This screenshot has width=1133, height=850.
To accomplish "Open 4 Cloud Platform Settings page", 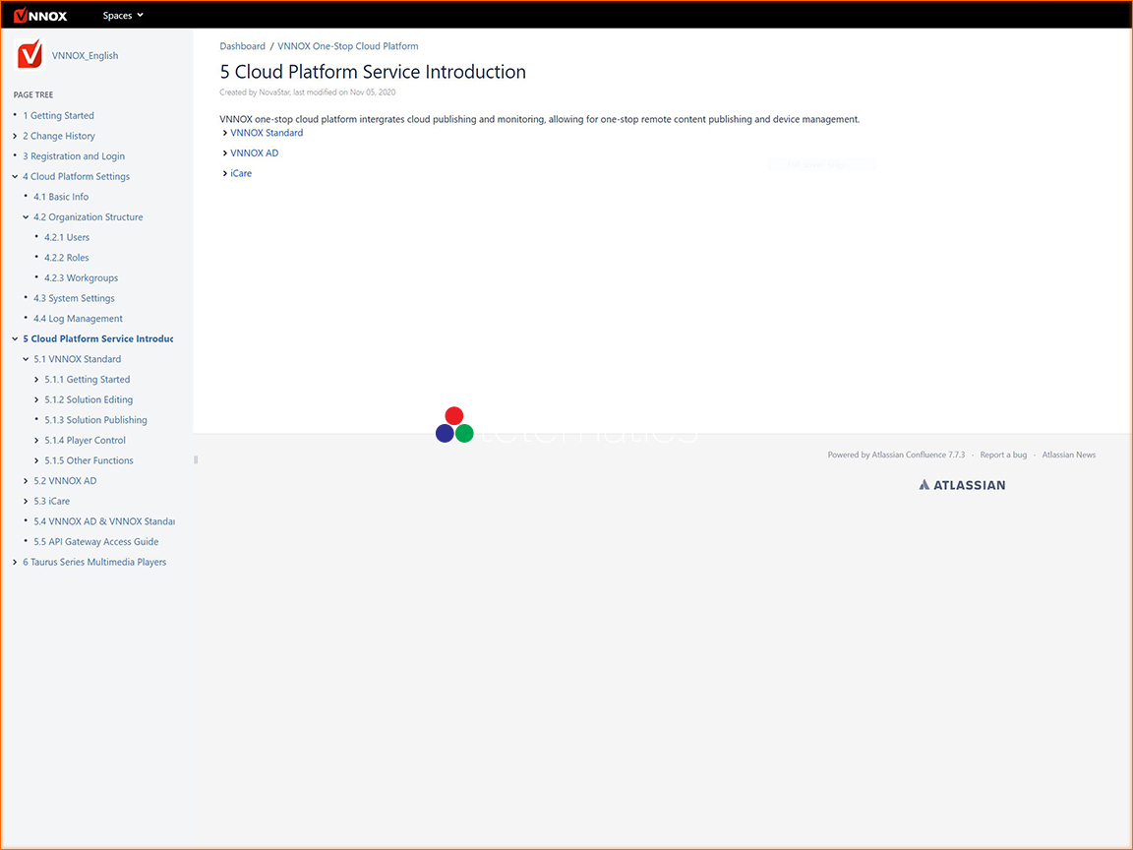I will pos(76,176).
